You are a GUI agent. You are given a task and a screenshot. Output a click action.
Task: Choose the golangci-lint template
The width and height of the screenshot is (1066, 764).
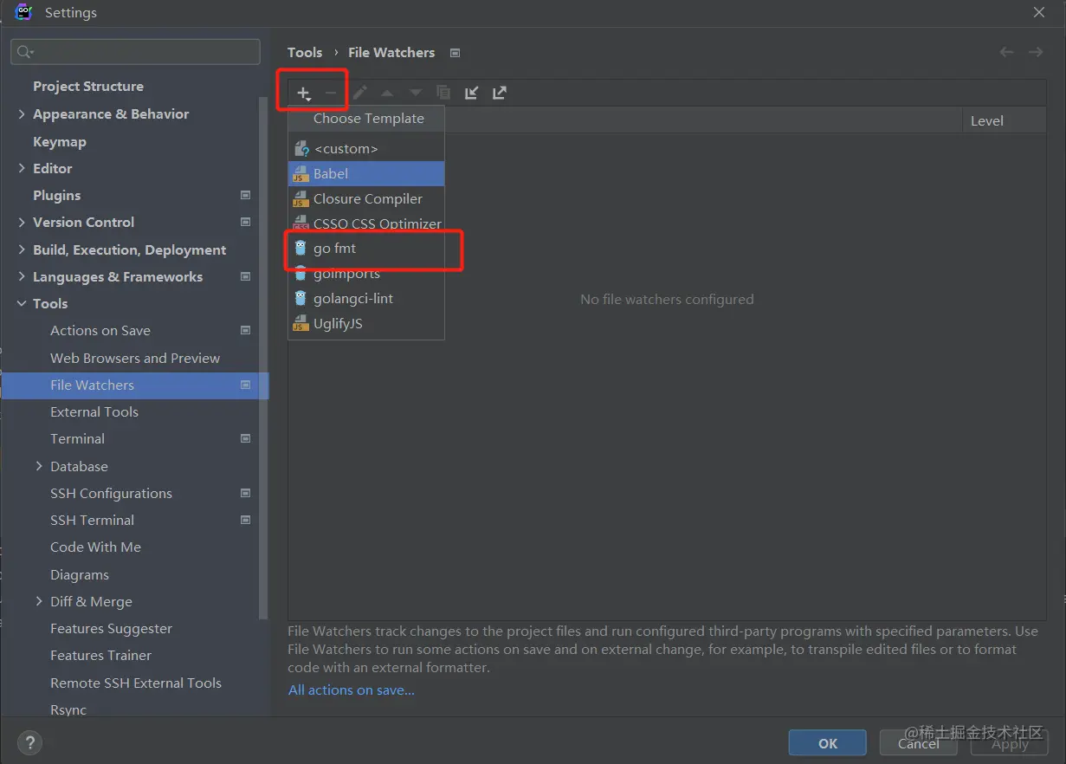click(366, 298)
